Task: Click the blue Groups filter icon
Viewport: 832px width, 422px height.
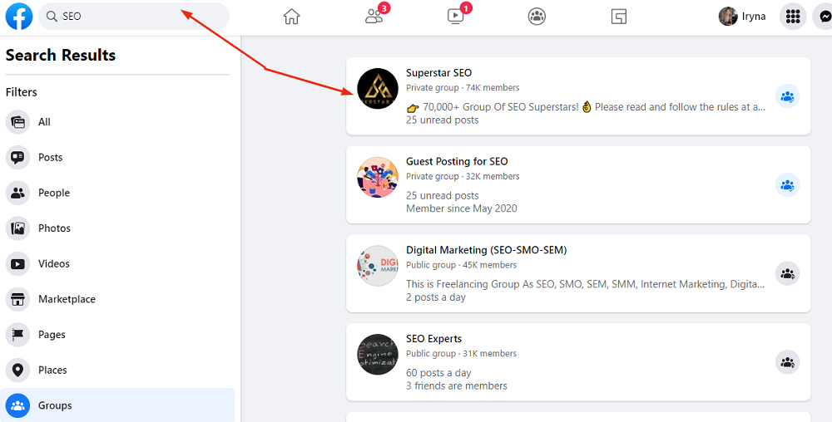Action: (x=18, y=406)
